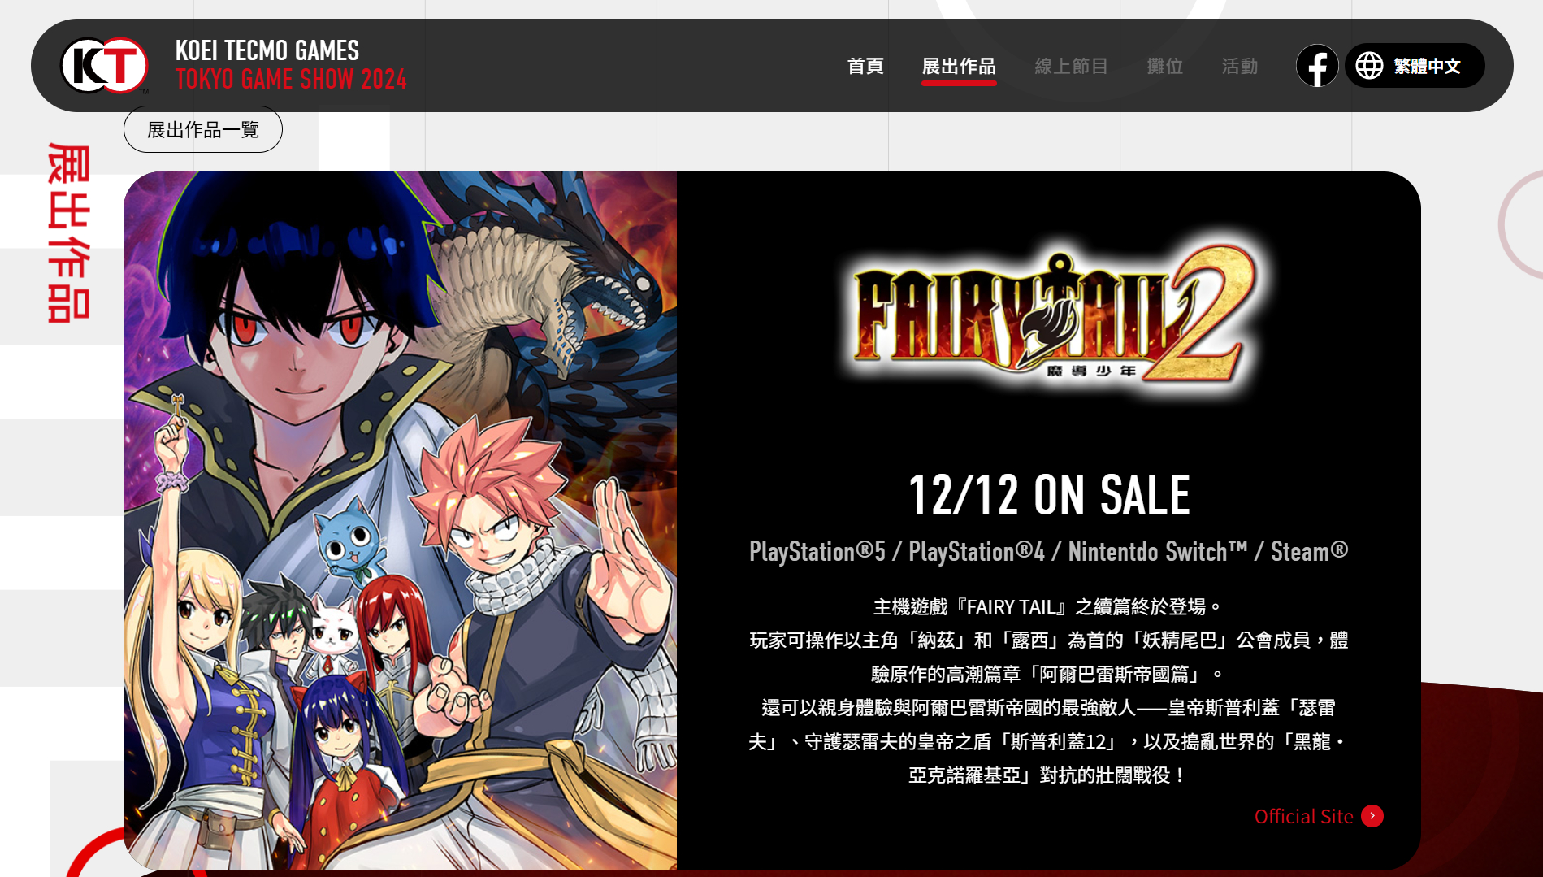
Task: Click the Fairy Tail 2 key art illustration
Action: pyautogui.click(x=400, y=520)
